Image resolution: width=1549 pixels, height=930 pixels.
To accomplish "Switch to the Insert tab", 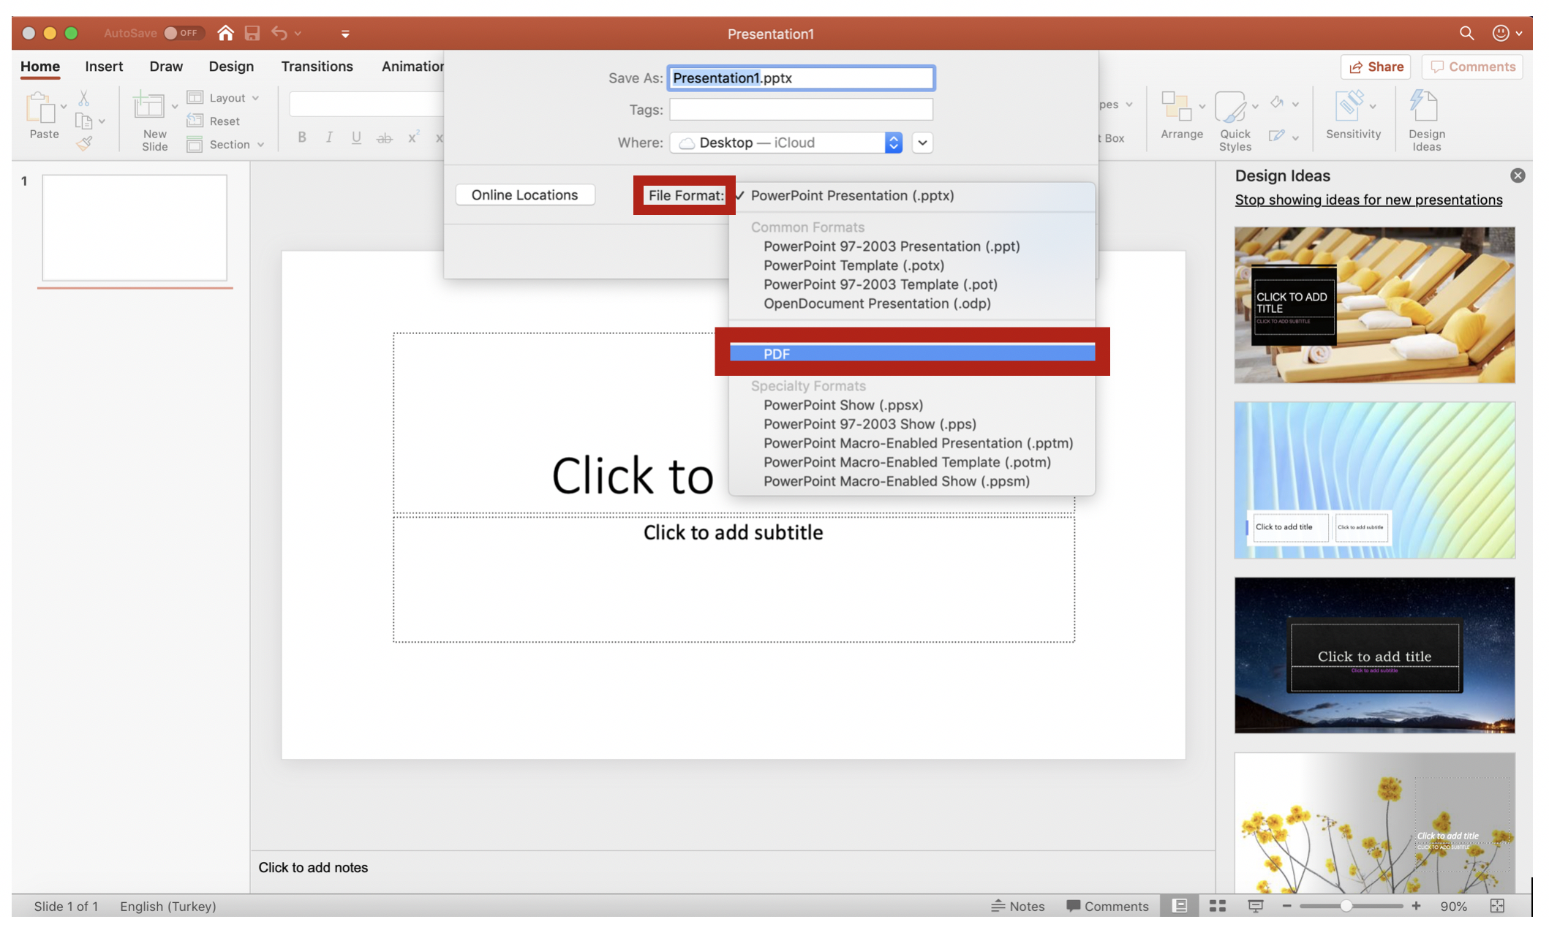I will click(x=103, y=67).
